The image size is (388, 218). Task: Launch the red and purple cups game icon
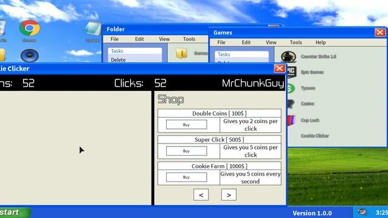click(291, 120)
